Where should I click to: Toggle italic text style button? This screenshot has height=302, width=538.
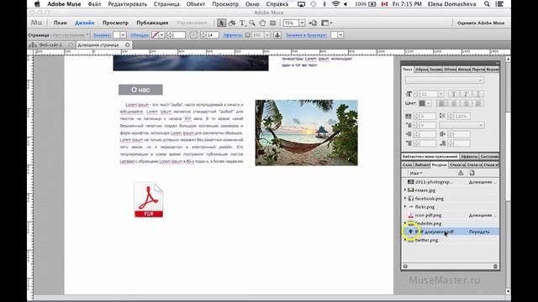[x=466, y=94]
